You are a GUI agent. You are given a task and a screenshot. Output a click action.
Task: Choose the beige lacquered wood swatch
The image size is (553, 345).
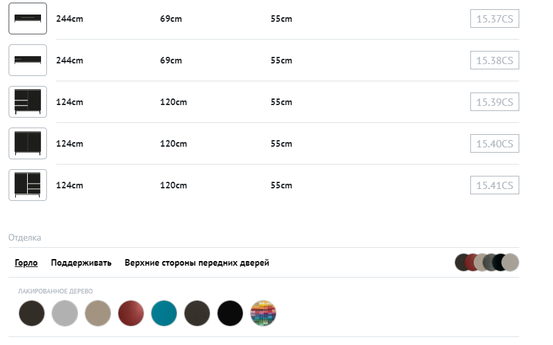(x=98, y=313)
